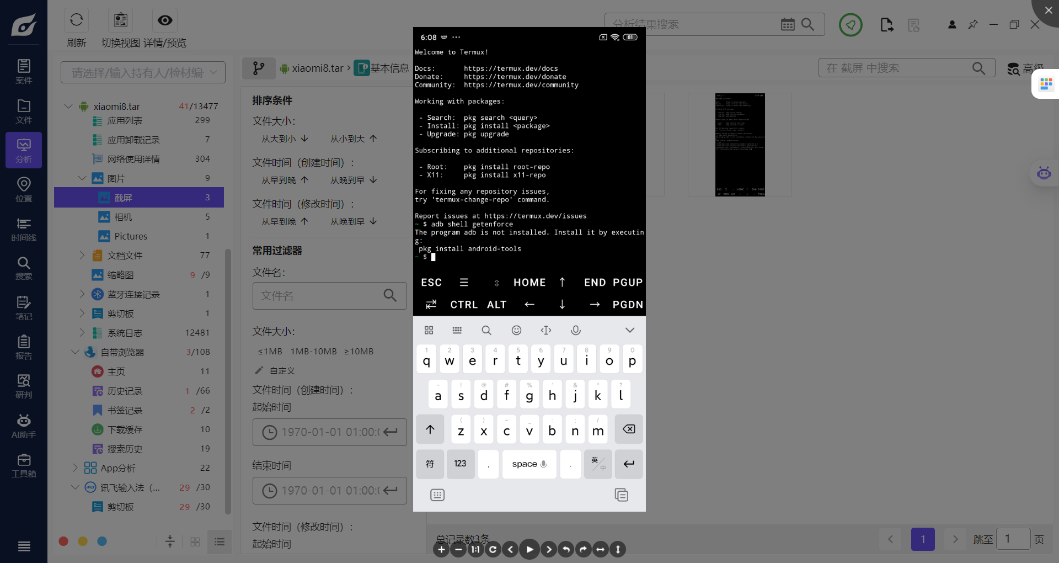Click the pin icon in top bar

973,25
